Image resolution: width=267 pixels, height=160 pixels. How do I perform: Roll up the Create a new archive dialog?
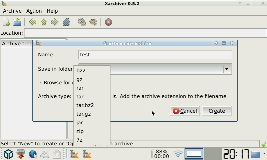216,43
